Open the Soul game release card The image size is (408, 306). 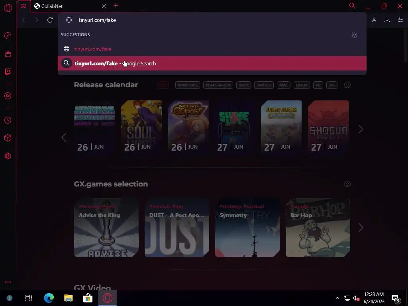pos(141,128)
